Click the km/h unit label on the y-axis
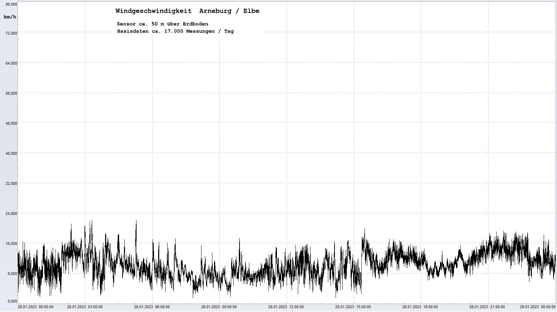The image size is (557, 312). click(x=10, y=17)
